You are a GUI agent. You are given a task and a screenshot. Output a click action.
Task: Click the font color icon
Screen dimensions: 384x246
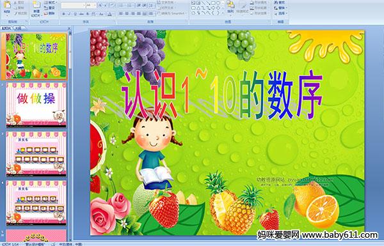109,14
